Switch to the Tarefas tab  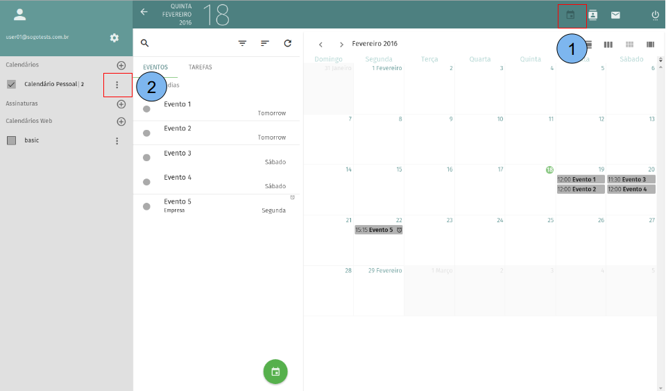click(x=200, y=67)
